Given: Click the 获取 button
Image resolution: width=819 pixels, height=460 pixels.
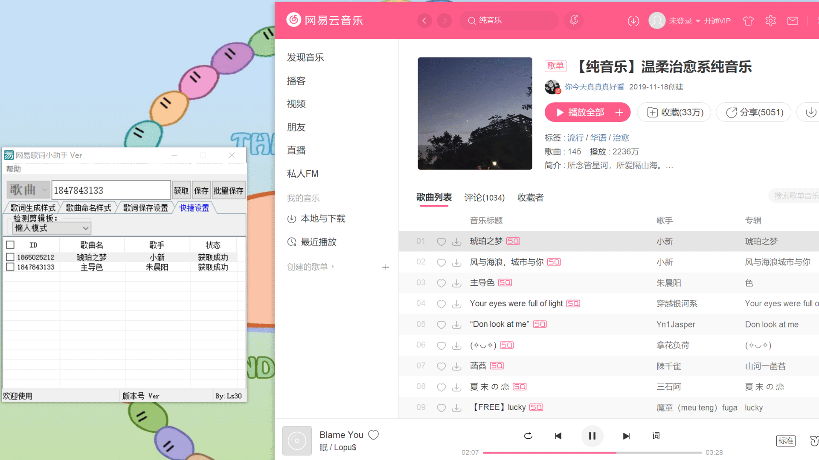Looking at the screenshot, I should 181,190.
